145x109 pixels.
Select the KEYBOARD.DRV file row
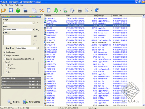coord(87,33)
